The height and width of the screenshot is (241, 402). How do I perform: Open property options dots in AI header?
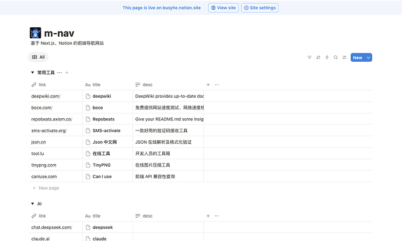click(x=217, y=216)
